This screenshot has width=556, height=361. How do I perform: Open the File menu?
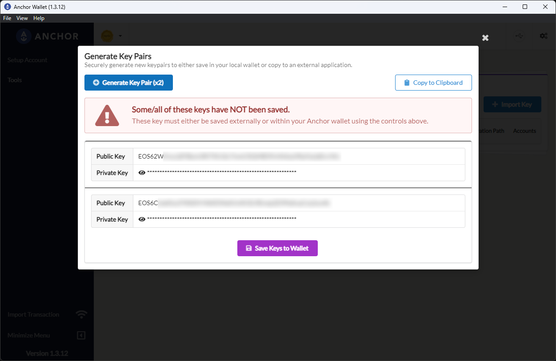(7, 18)
